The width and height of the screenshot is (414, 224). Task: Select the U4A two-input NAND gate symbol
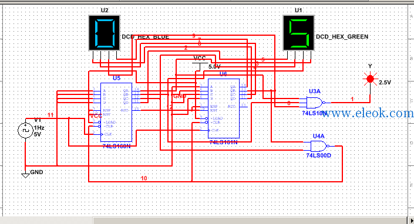click(319, 146)
